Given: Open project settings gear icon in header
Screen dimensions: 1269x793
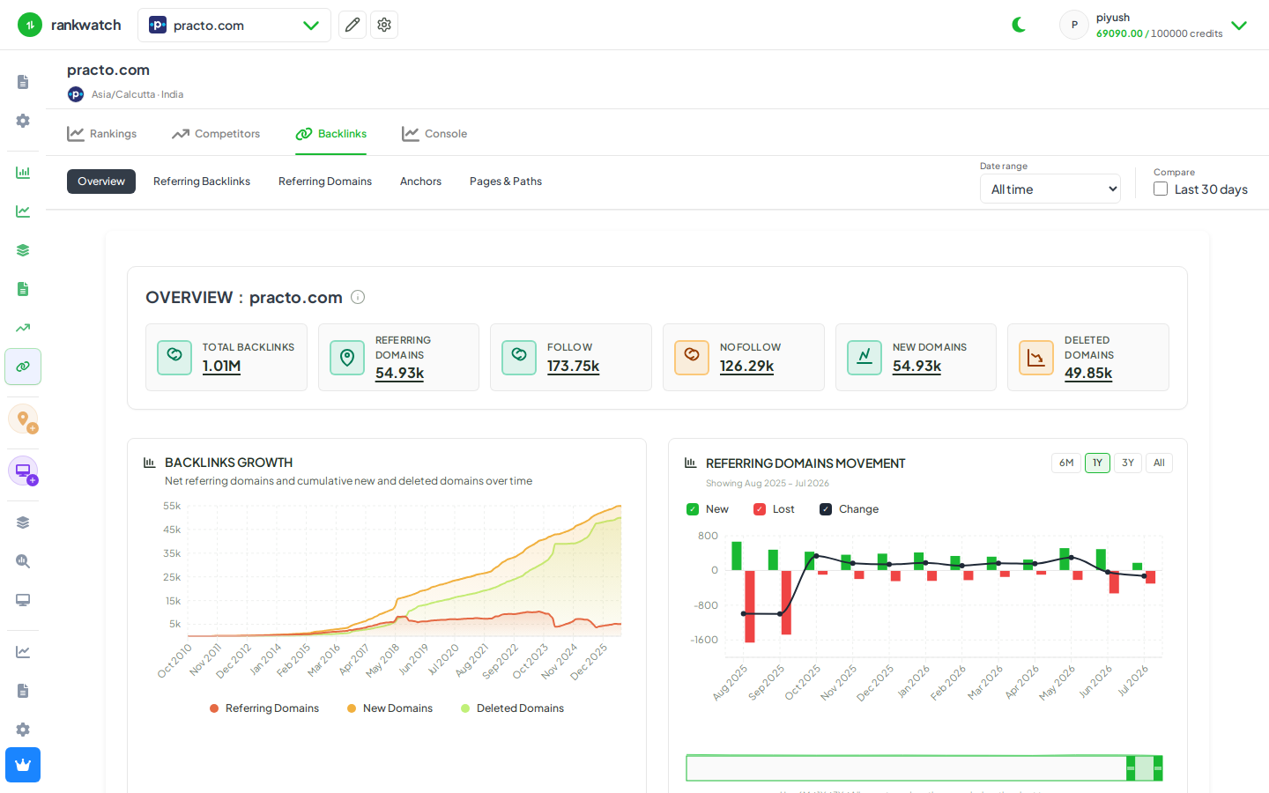Looking at the screenshot, I should [384, 25].
